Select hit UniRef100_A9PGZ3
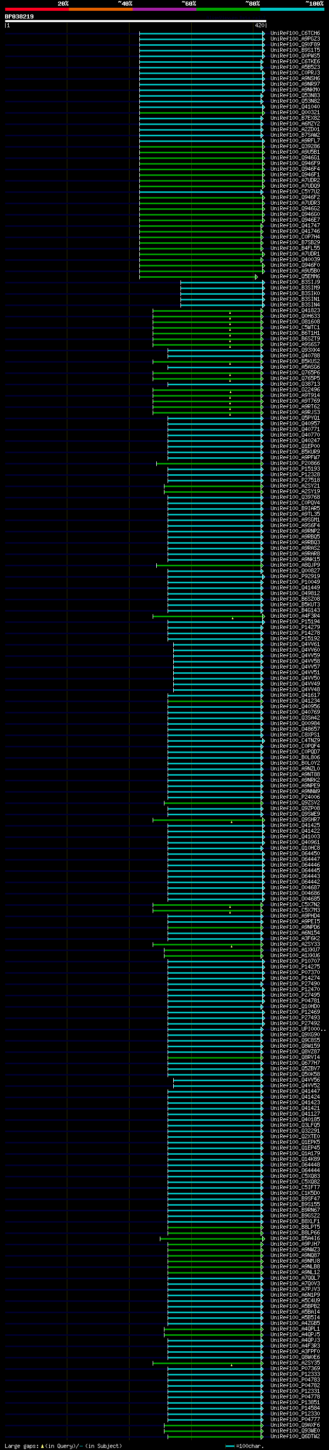 295,39
